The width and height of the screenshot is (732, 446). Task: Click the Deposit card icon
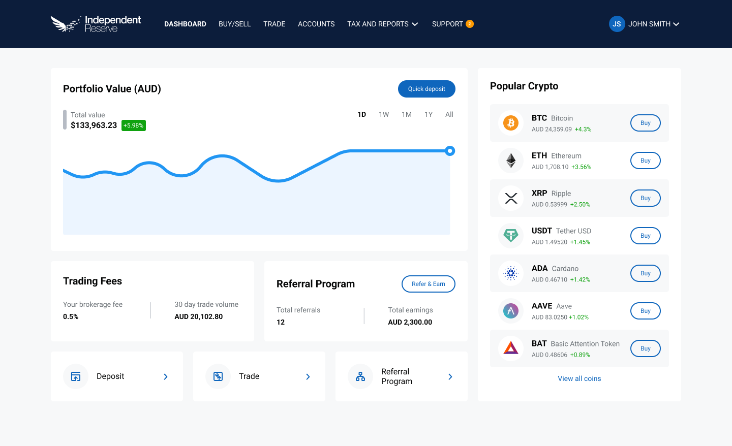click(76, 376)
